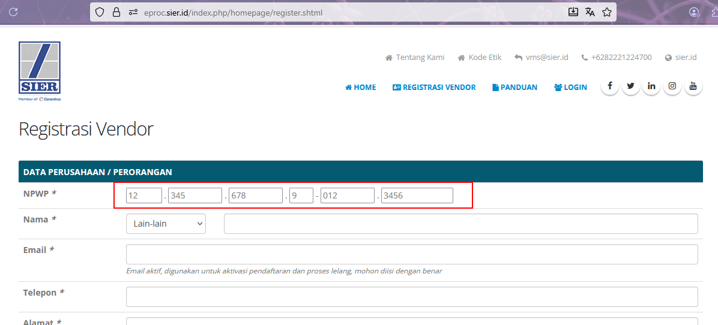Click the SIER logo

(x=40, y=71)
